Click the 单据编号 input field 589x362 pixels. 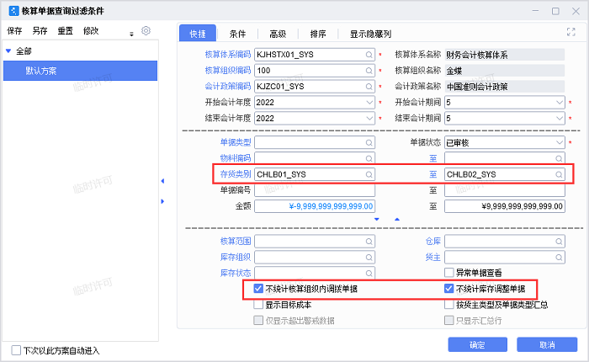(x=315, y=190)
